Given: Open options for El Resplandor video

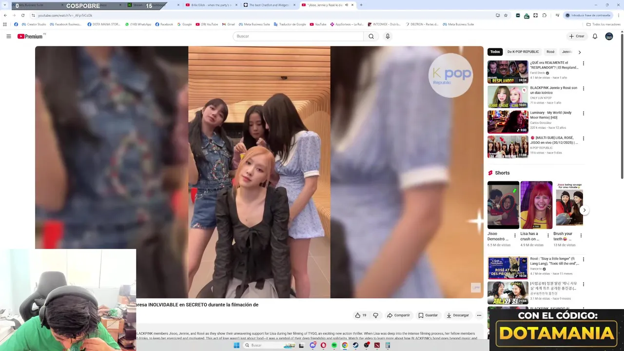Looking at the screenshot, I should (x=583, y=63).
